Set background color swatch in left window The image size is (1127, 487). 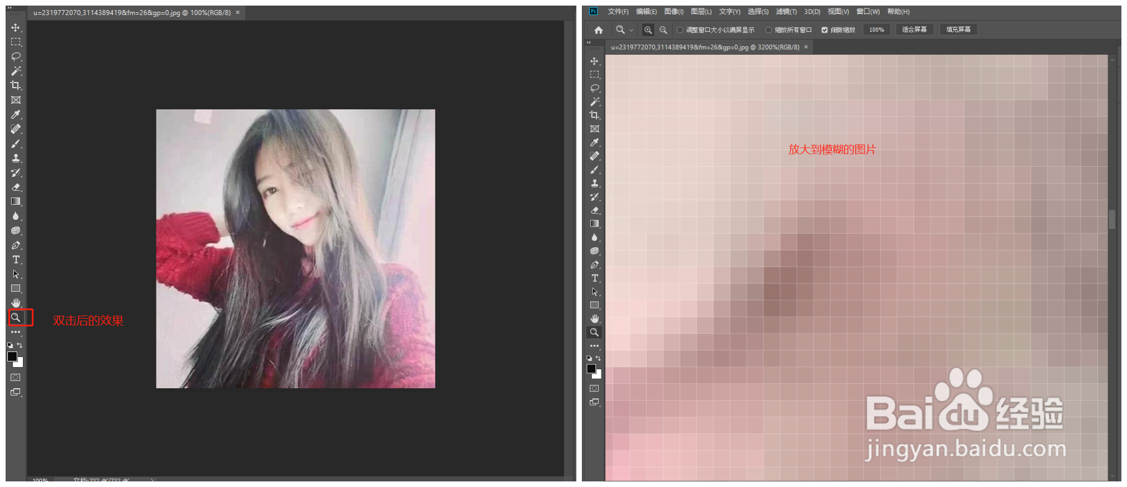coord(20,363)
